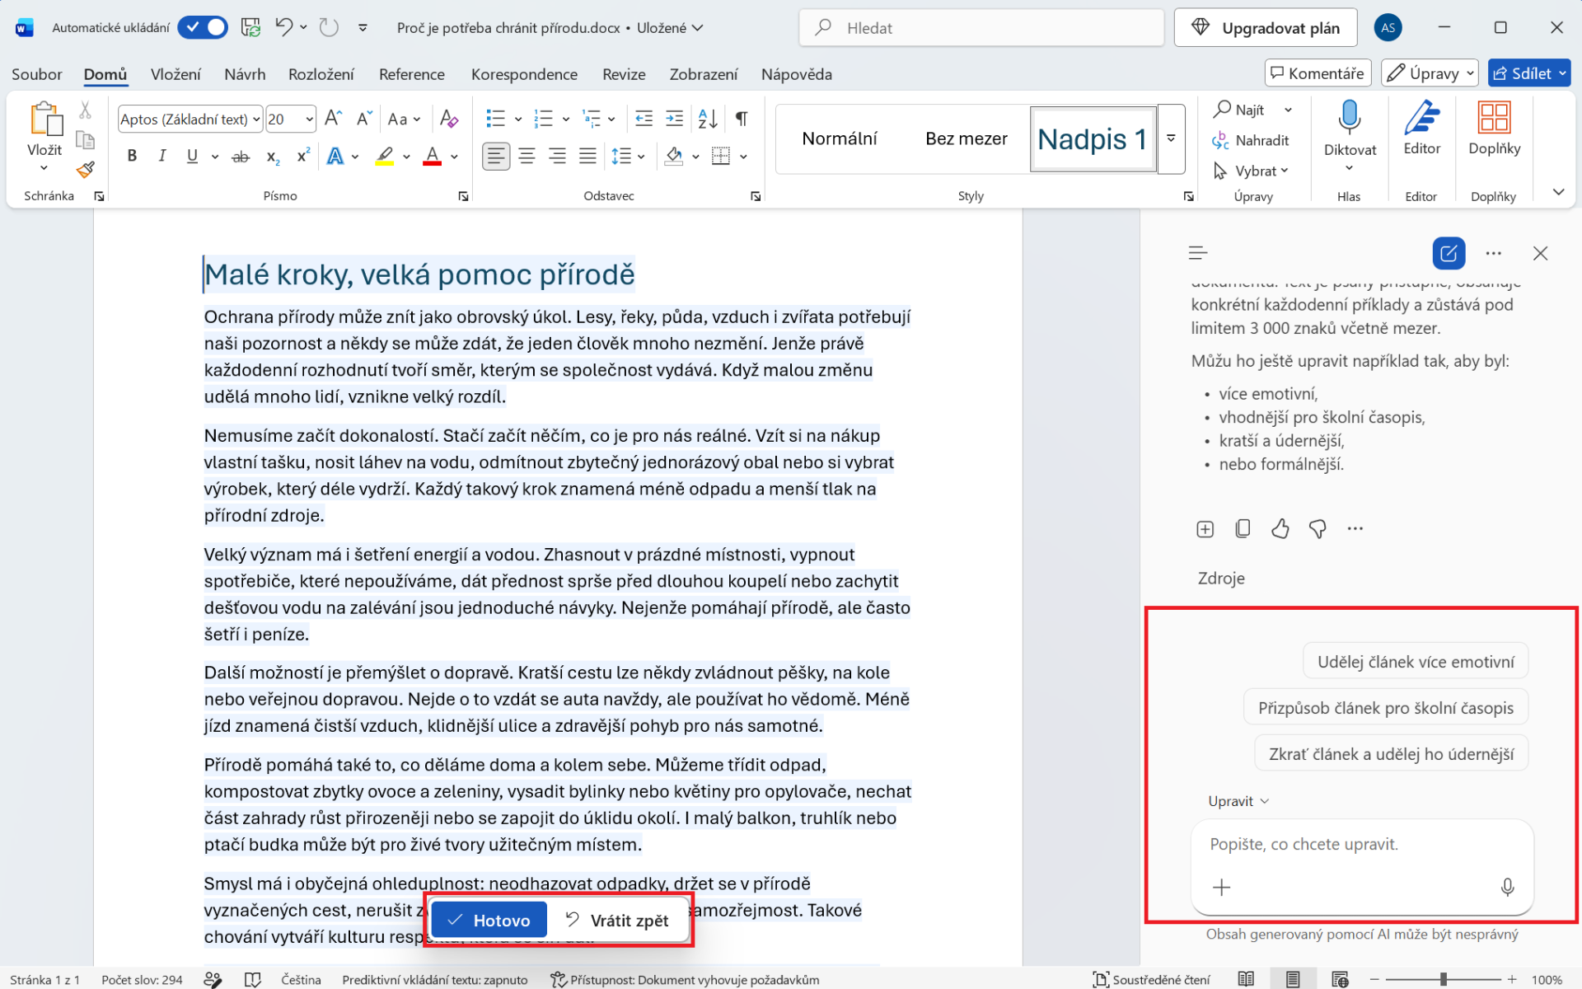Toggle show paragraph marks pilcrow
Image resolution: width=1582 pixels, height=989 pixels.
coord(742,119)
